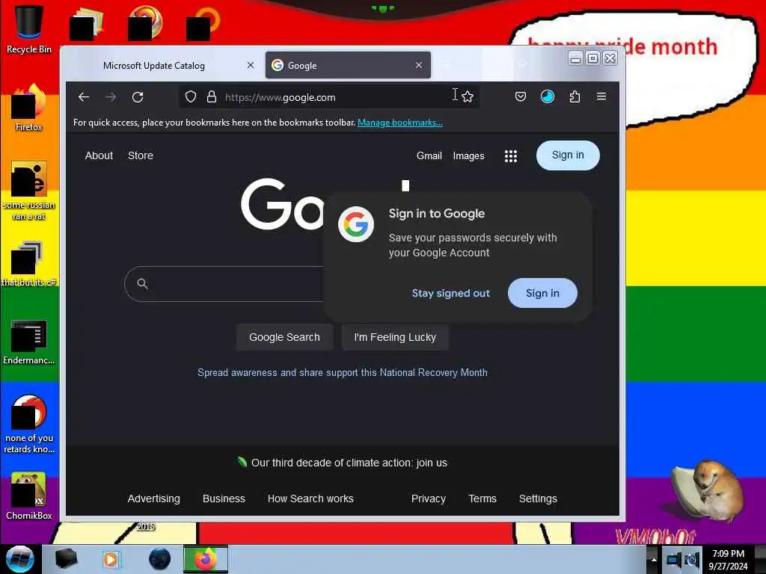Choose Stay signed out in popup

[450, 293]
